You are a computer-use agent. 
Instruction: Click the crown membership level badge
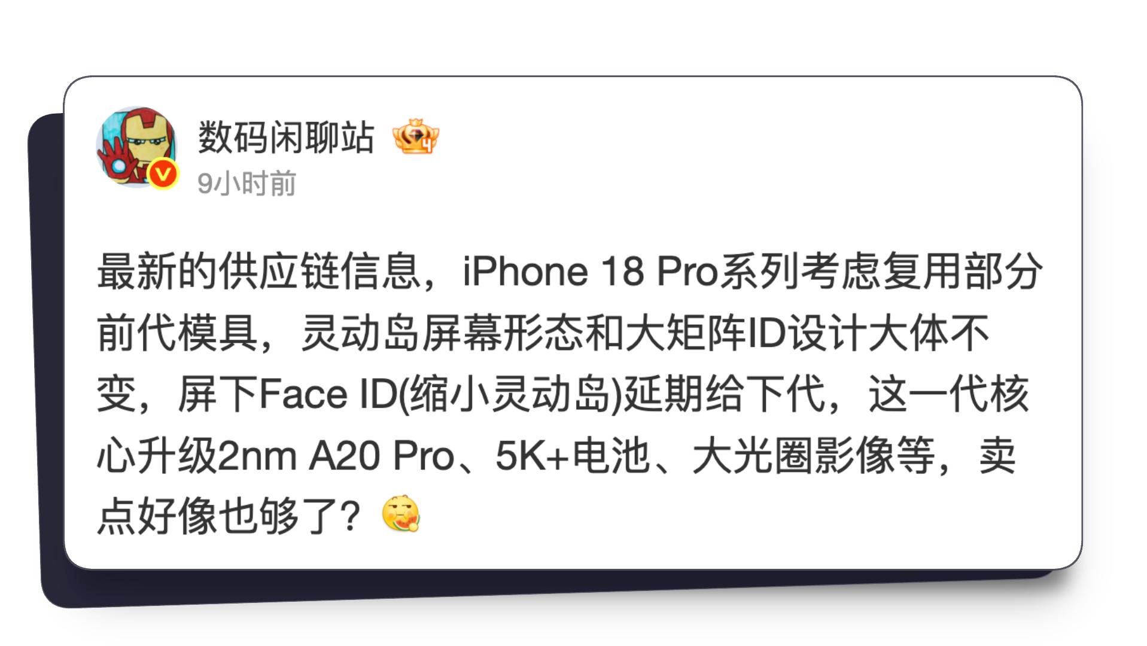[415, 136]
